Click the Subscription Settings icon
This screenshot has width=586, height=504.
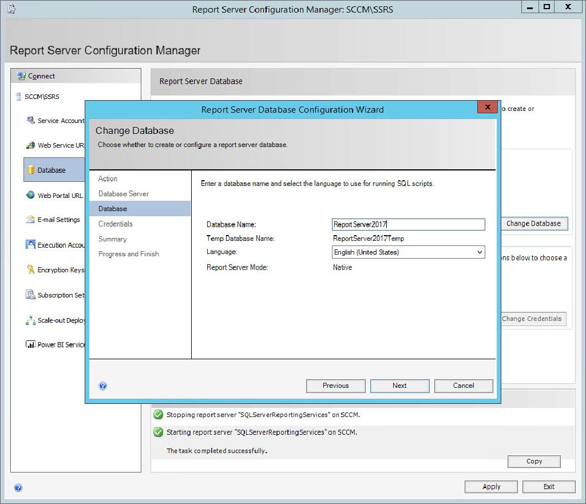pos(31,295)
